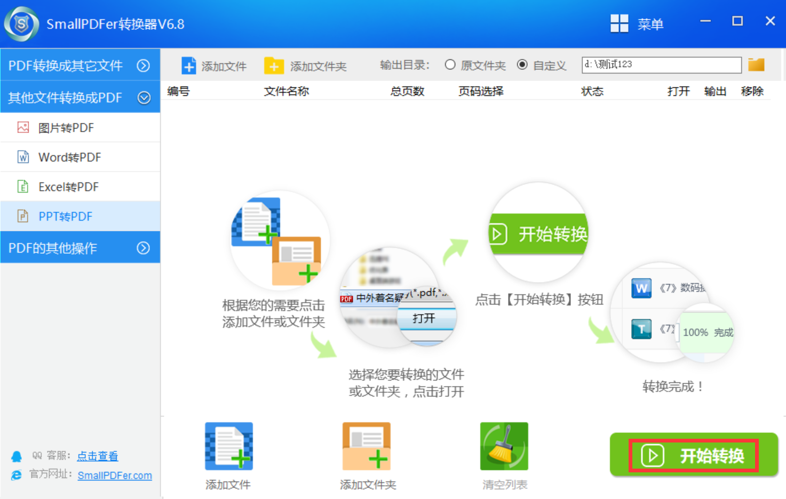
Task: Click the large add file icon at bottom
Action: [x=229, y=446]
